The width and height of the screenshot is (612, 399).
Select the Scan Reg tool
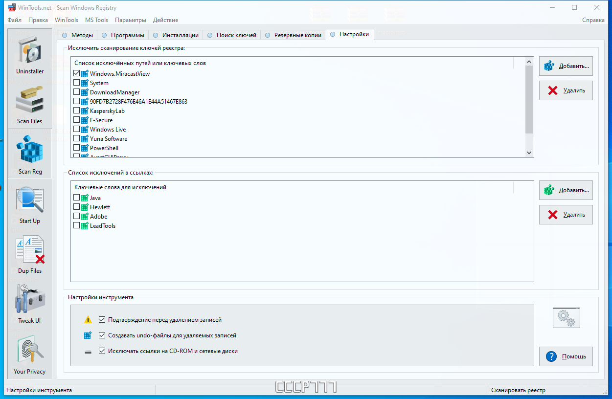click(x=30, y=154)
